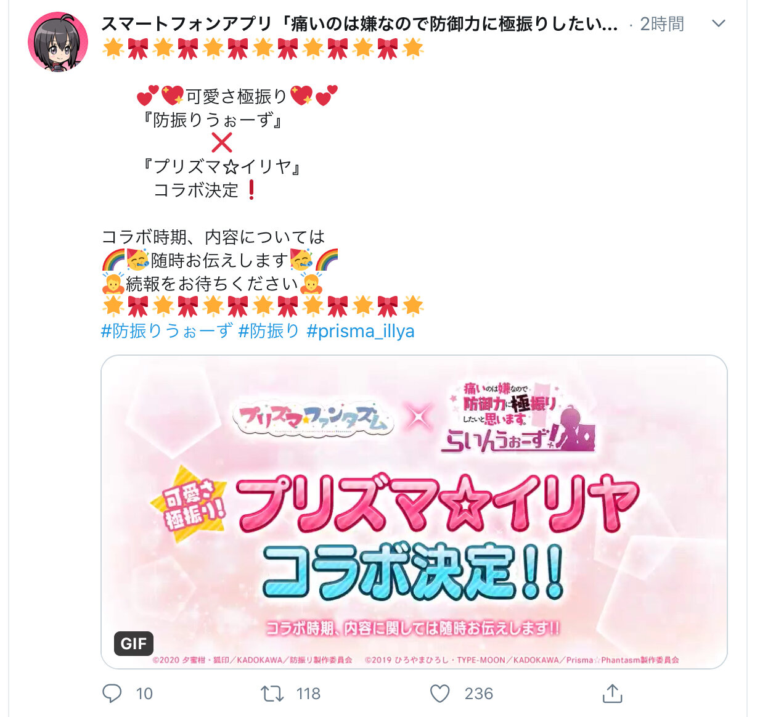760x717 pixels.
Task: Play the GIF via its badge
Action: coord(134,644)
